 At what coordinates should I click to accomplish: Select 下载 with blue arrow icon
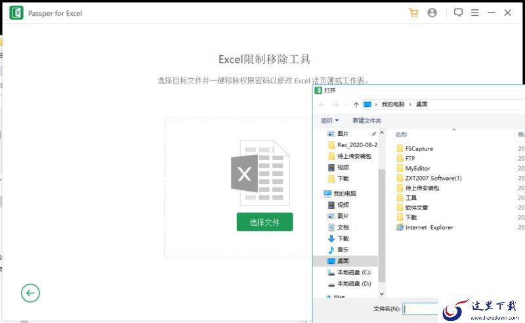tap(343, 238)
